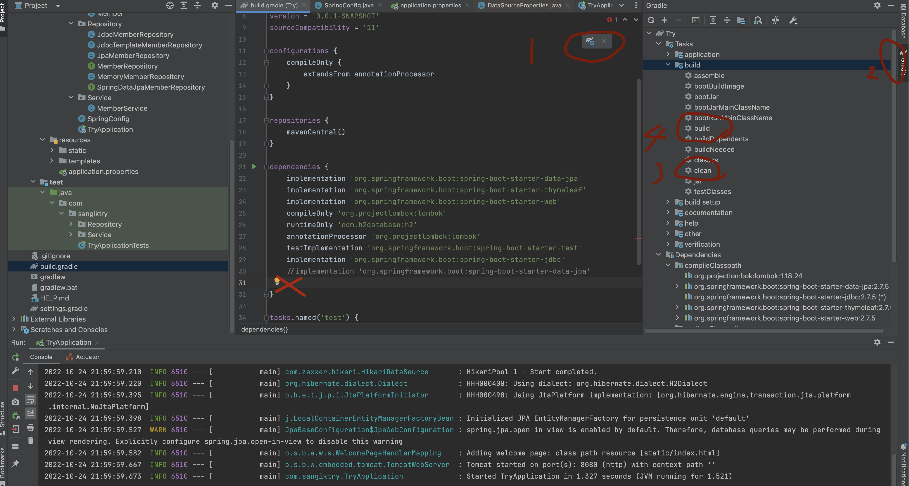Open settings.gradle in Project tree
This screenshot has height=486, width=909.
[64, 308]
